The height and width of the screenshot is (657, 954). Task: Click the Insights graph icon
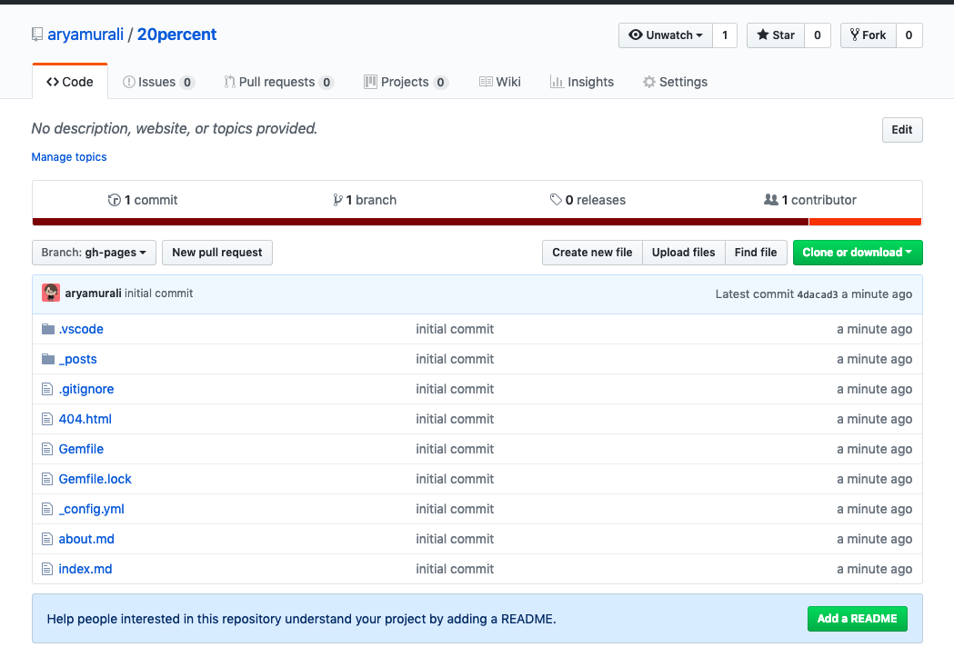click(x=556, y=82)
